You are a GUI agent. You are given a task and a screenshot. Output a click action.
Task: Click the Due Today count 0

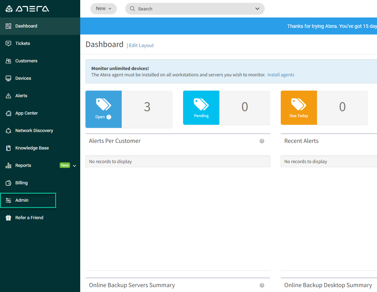click(x=342, y=107)
